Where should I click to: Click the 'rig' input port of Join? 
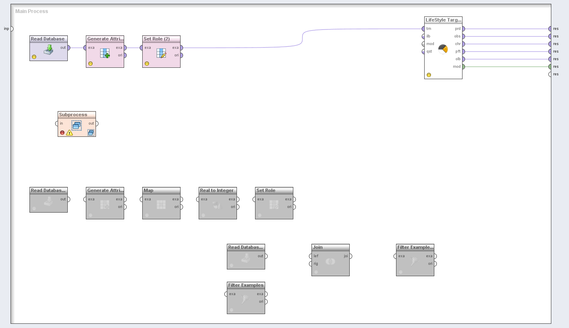point(311,264)
